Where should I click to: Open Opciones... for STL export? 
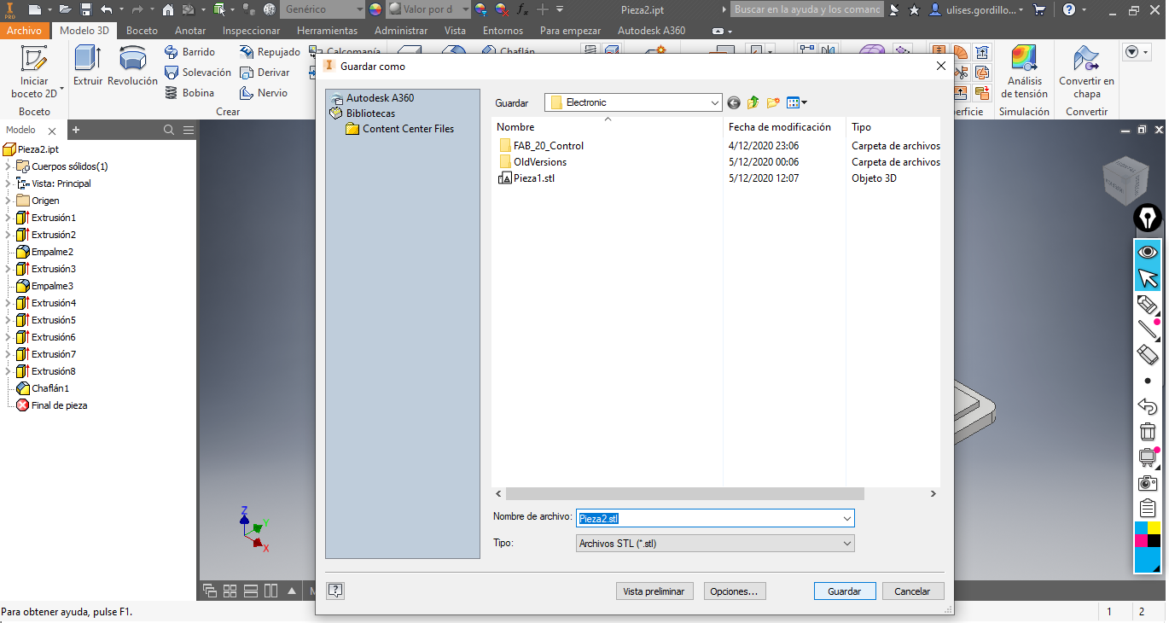pyautogui.click(x=734, y=591)
